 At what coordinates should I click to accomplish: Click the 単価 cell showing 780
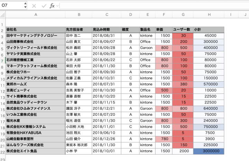164,139
